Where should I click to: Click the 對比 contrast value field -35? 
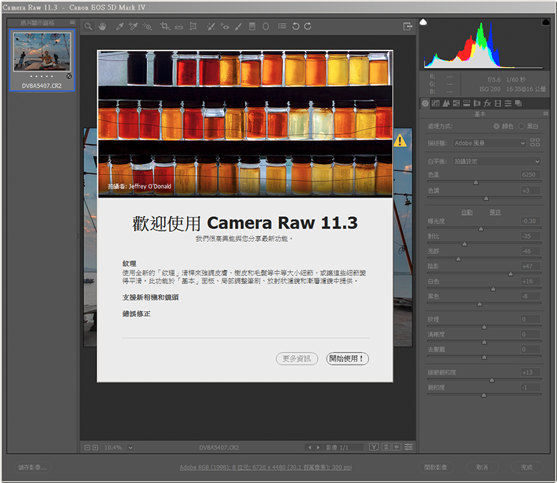[531, 236]
